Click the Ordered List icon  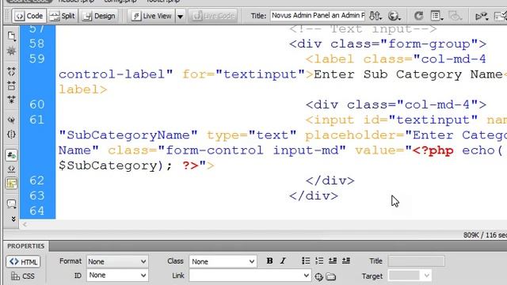pyautogui.click(x=319, y=260)
